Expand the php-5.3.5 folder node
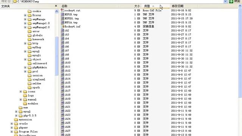The width and height of the screenshot is (242, 136). click(x=16, y=115)
